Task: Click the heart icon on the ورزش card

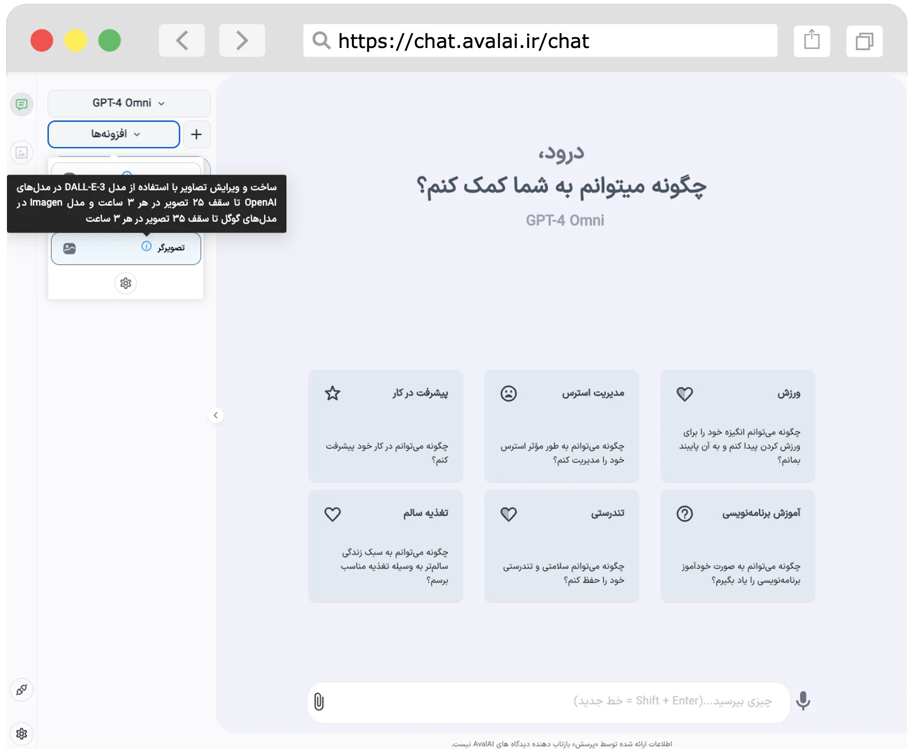Action: click(685, 394)
